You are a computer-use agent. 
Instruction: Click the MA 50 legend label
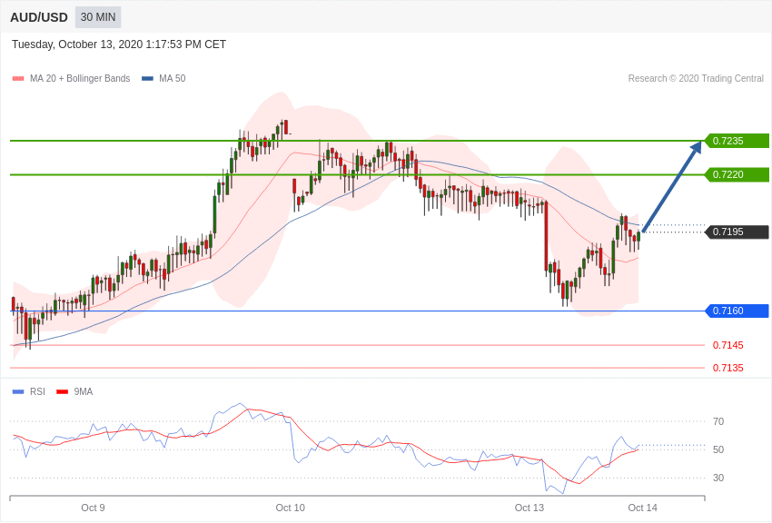pyautogui.click(x=173, y=78)
